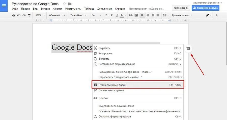Click the right indent ruler marker

(x=170, y=20)
